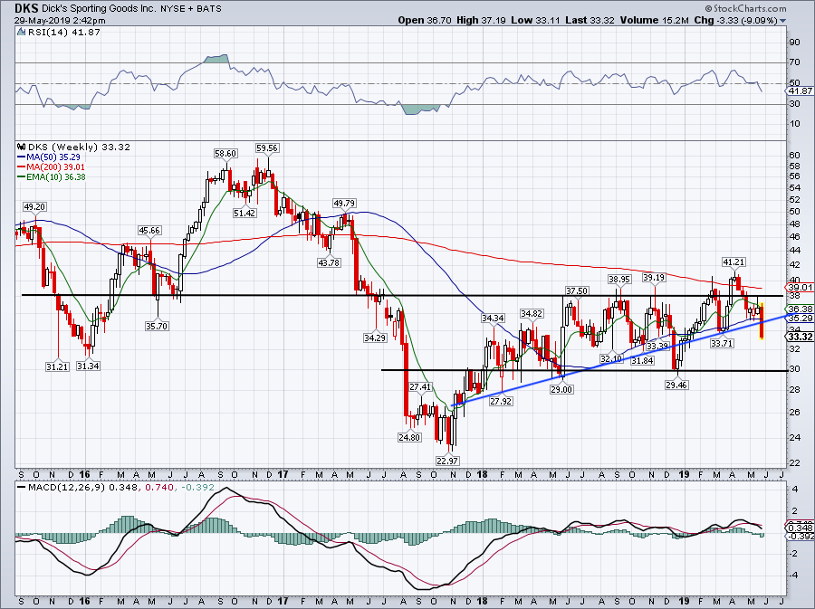Click the 43.78 price label
Screen dimensions: 815x609
(x=329, y=262)
